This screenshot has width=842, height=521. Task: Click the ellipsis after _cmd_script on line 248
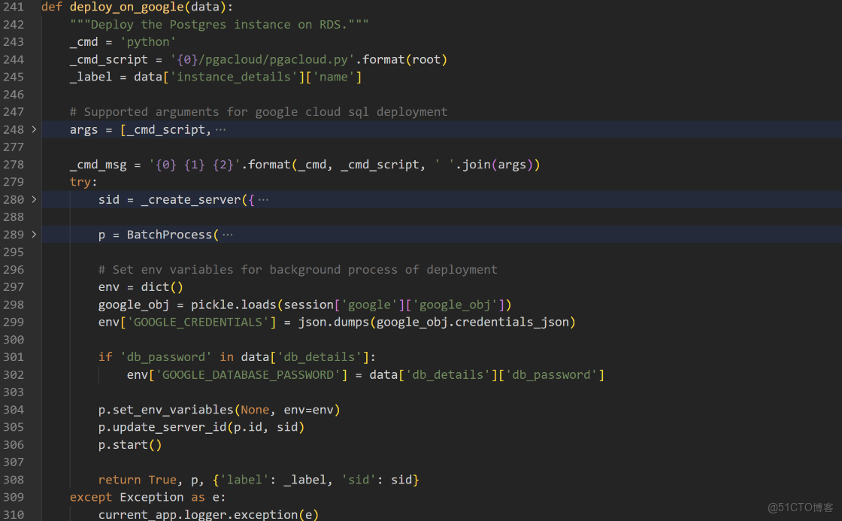point(220,129)
